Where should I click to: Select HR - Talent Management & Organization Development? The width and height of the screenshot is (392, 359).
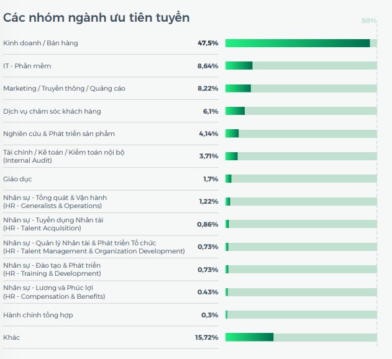pyautogui.click(x=94, y=251)
